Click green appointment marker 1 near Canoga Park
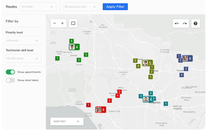This screenshot has width=206, height=130. pos(57,58)
